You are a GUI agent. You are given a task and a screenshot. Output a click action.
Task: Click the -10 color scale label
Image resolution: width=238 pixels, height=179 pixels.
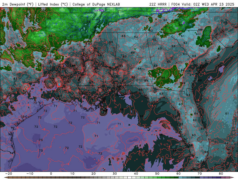coord(30,174)
